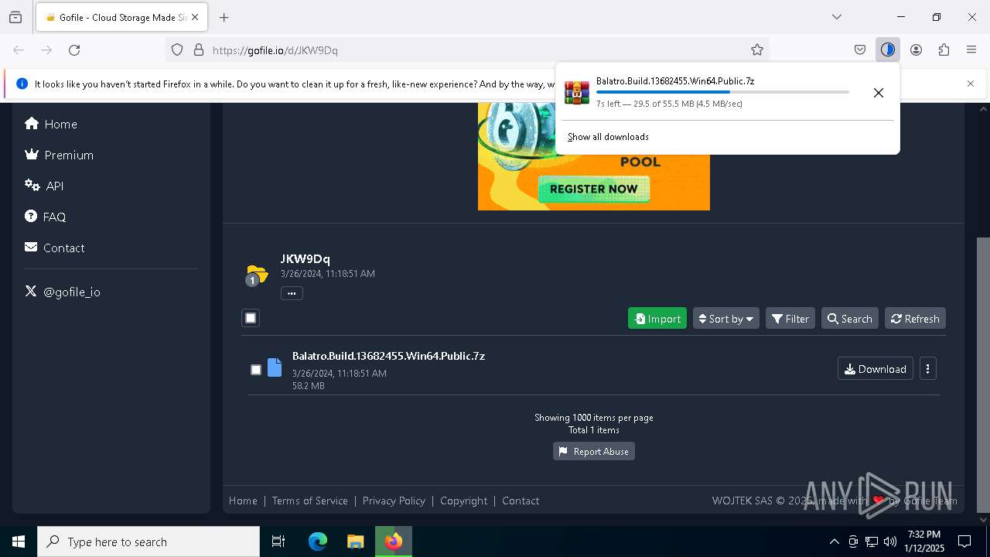Open Contact footer link

pos(521,501)
